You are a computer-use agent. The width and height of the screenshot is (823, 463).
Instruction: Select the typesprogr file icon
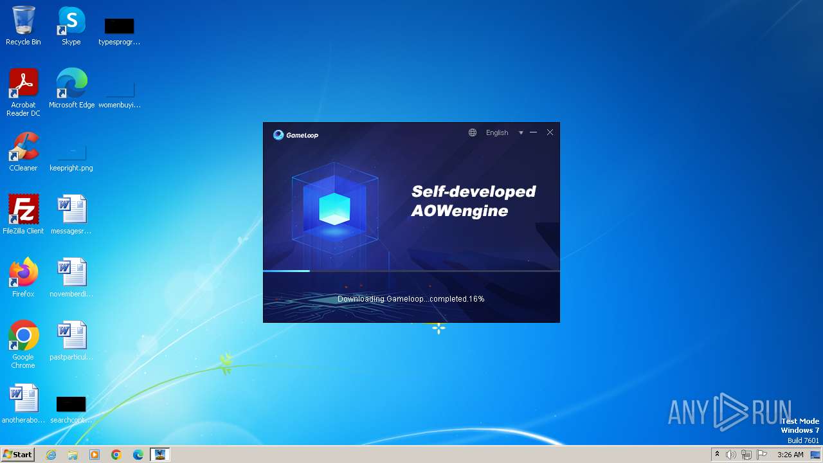pos(119,31)
